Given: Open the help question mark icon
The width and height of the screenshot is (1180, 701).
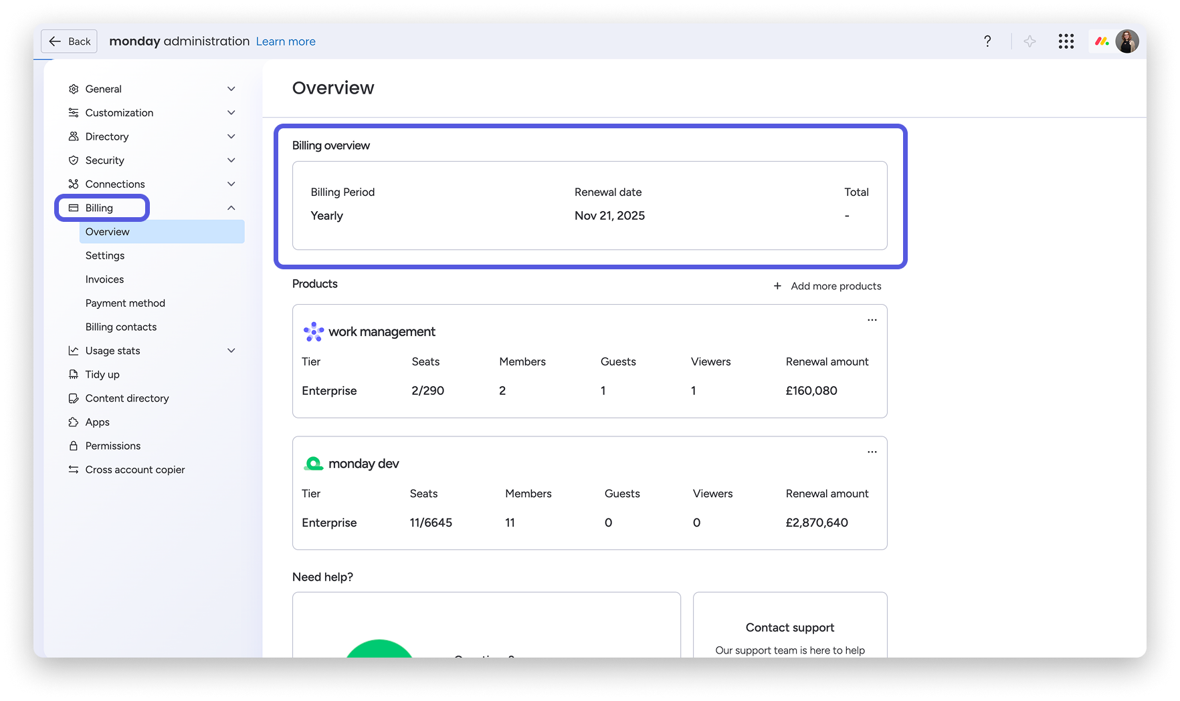Looking at the screenshot, I should [987, 41].
